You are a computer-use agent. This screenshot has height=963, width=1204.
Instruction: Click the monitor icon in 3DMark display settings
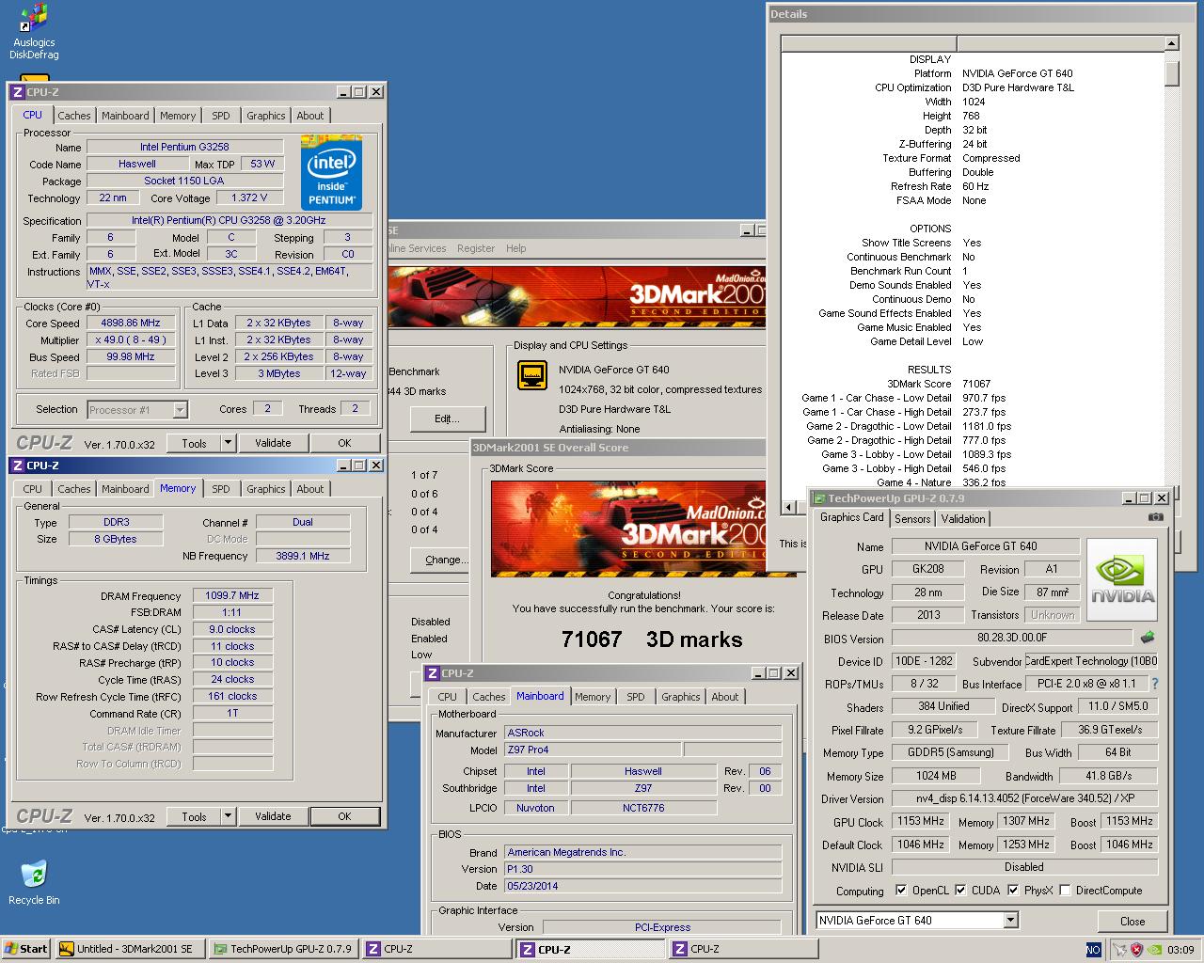click(x=532, y=375)
